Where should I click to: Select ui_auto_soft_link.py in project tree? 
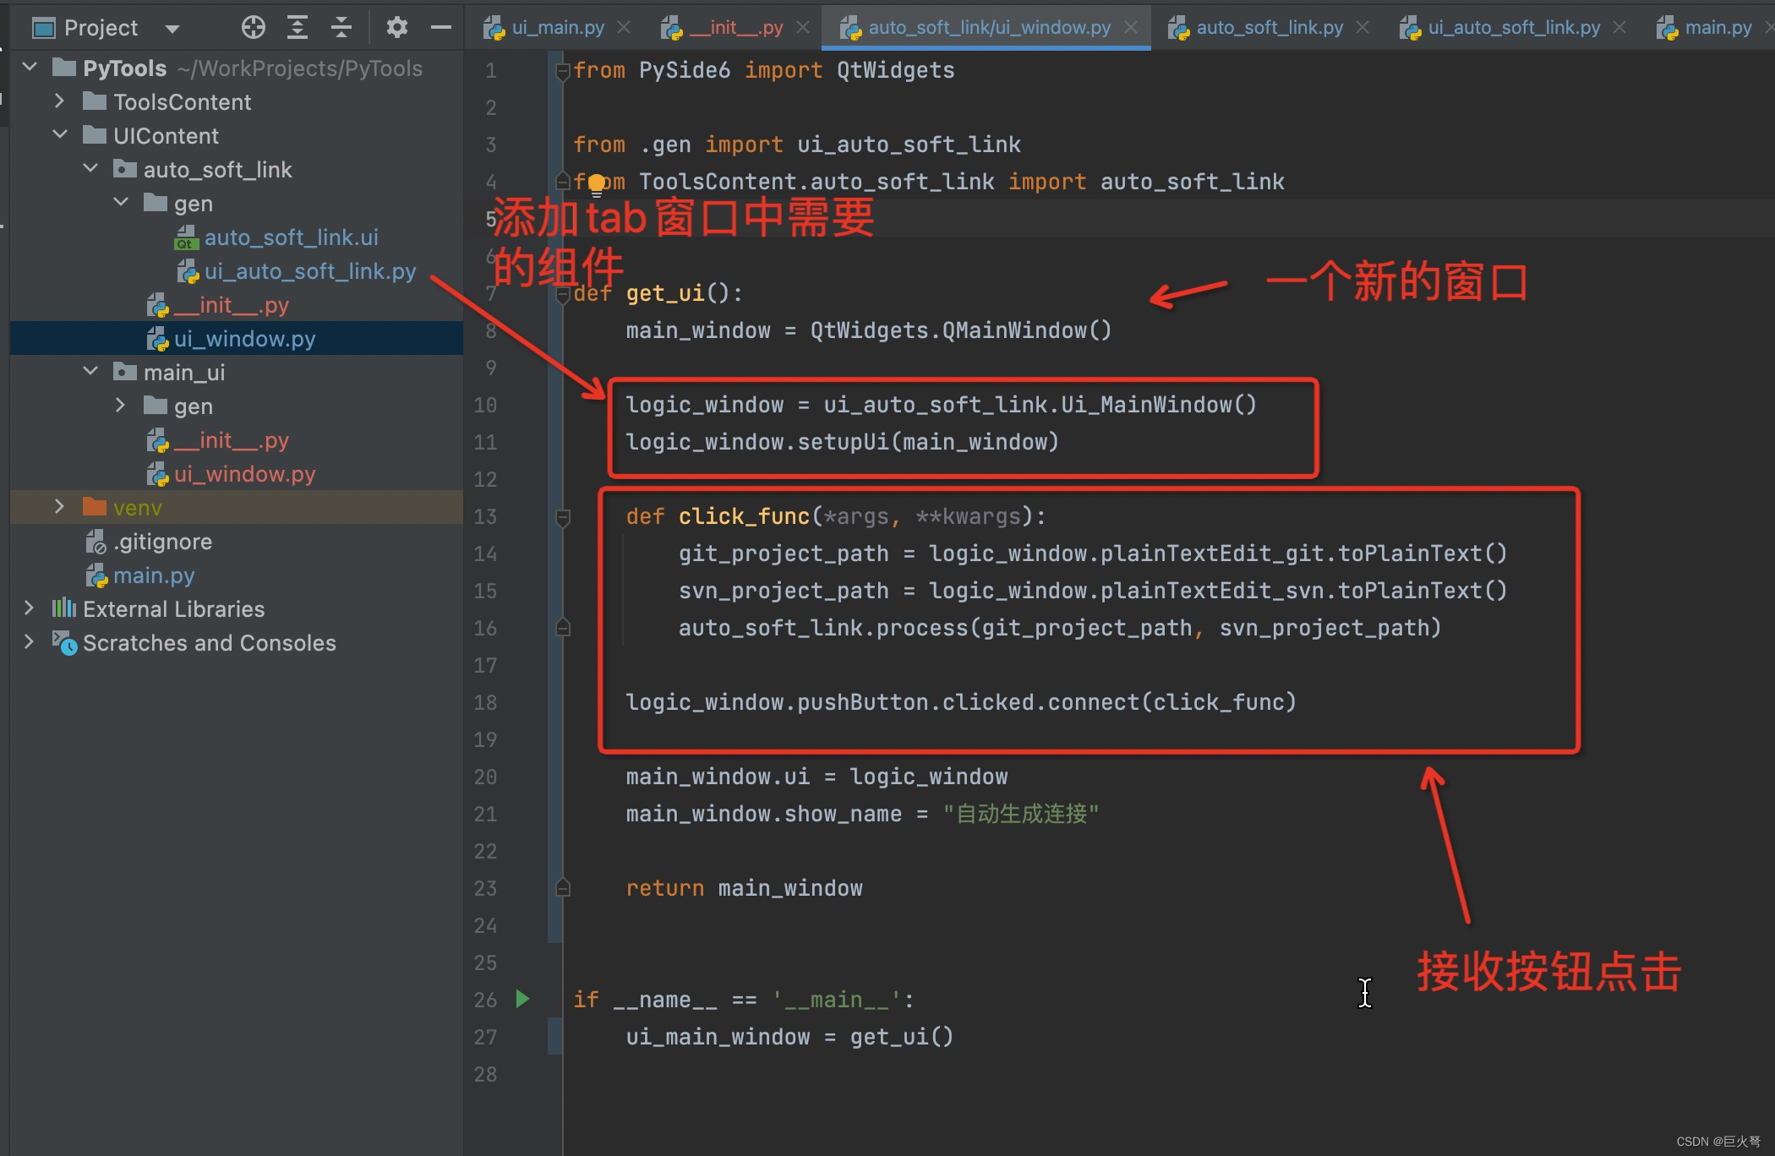point(310,271)
